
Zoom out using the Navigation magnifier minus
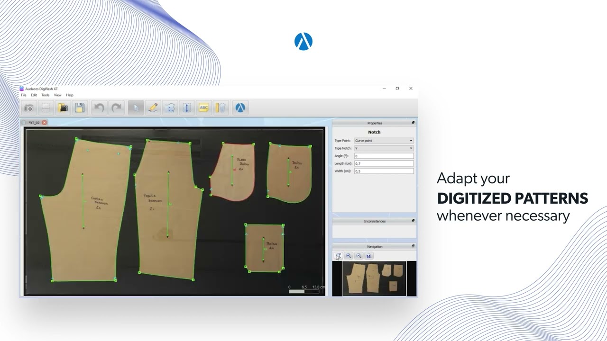359,256
